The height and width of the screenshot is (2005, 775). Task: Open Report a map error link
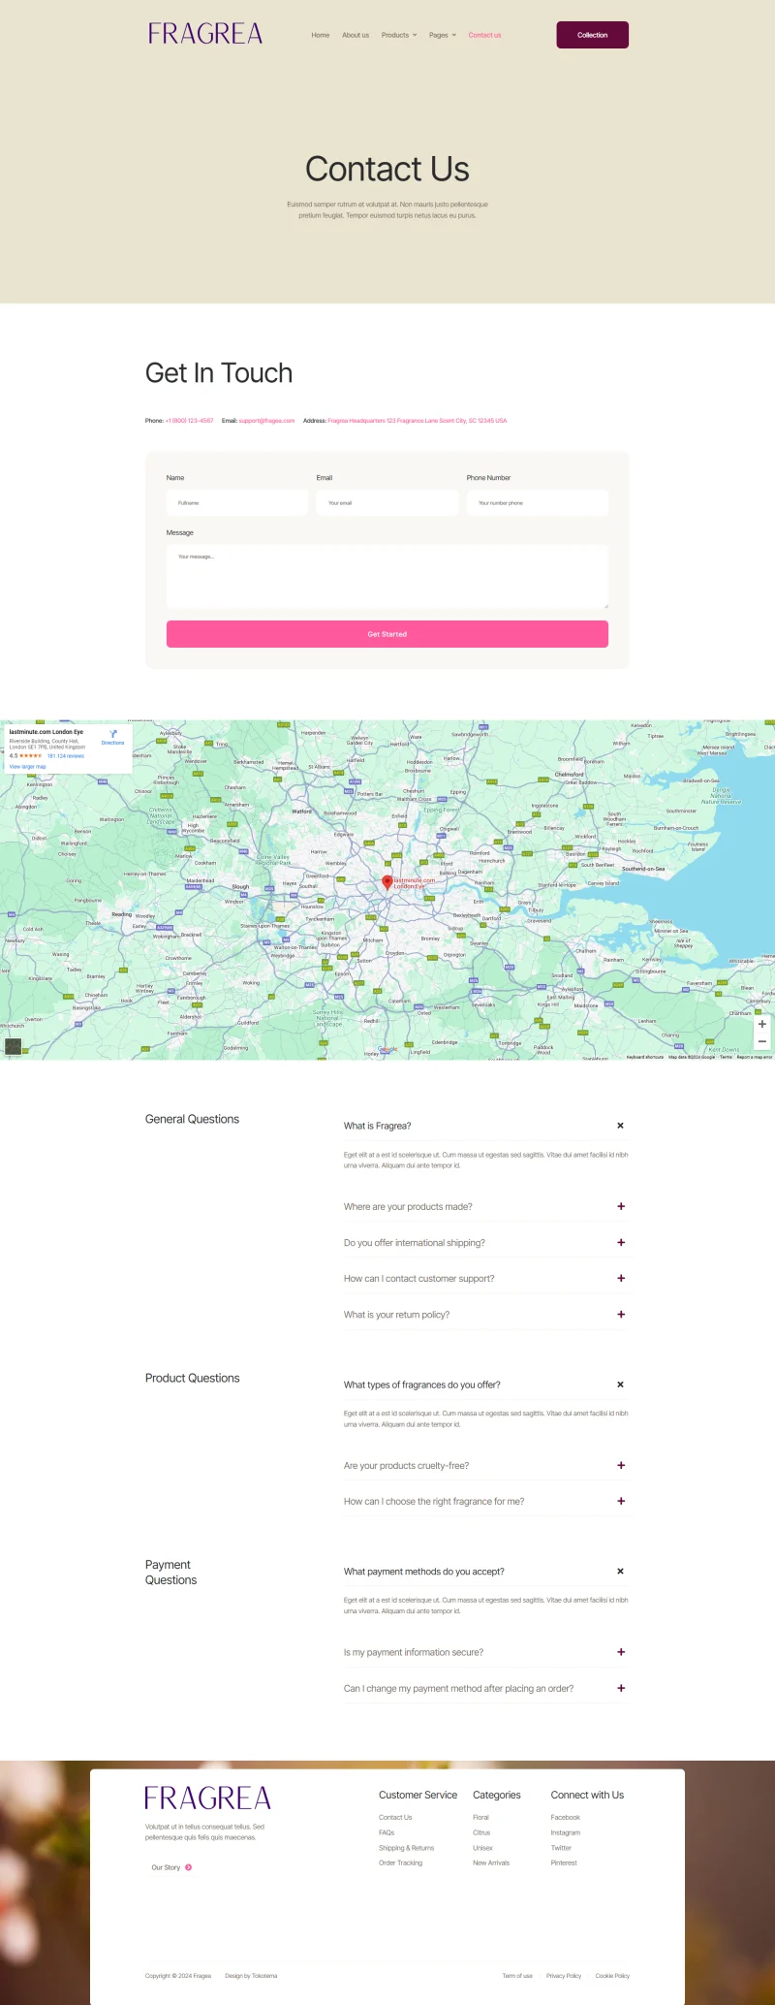(755, 1057)
